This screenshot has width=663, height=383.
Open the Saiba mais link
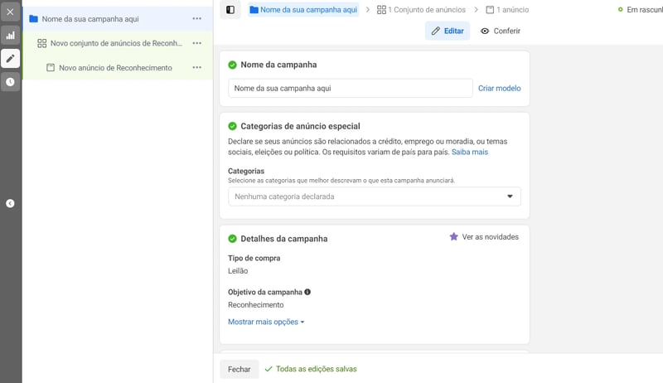tap(469, 153)
